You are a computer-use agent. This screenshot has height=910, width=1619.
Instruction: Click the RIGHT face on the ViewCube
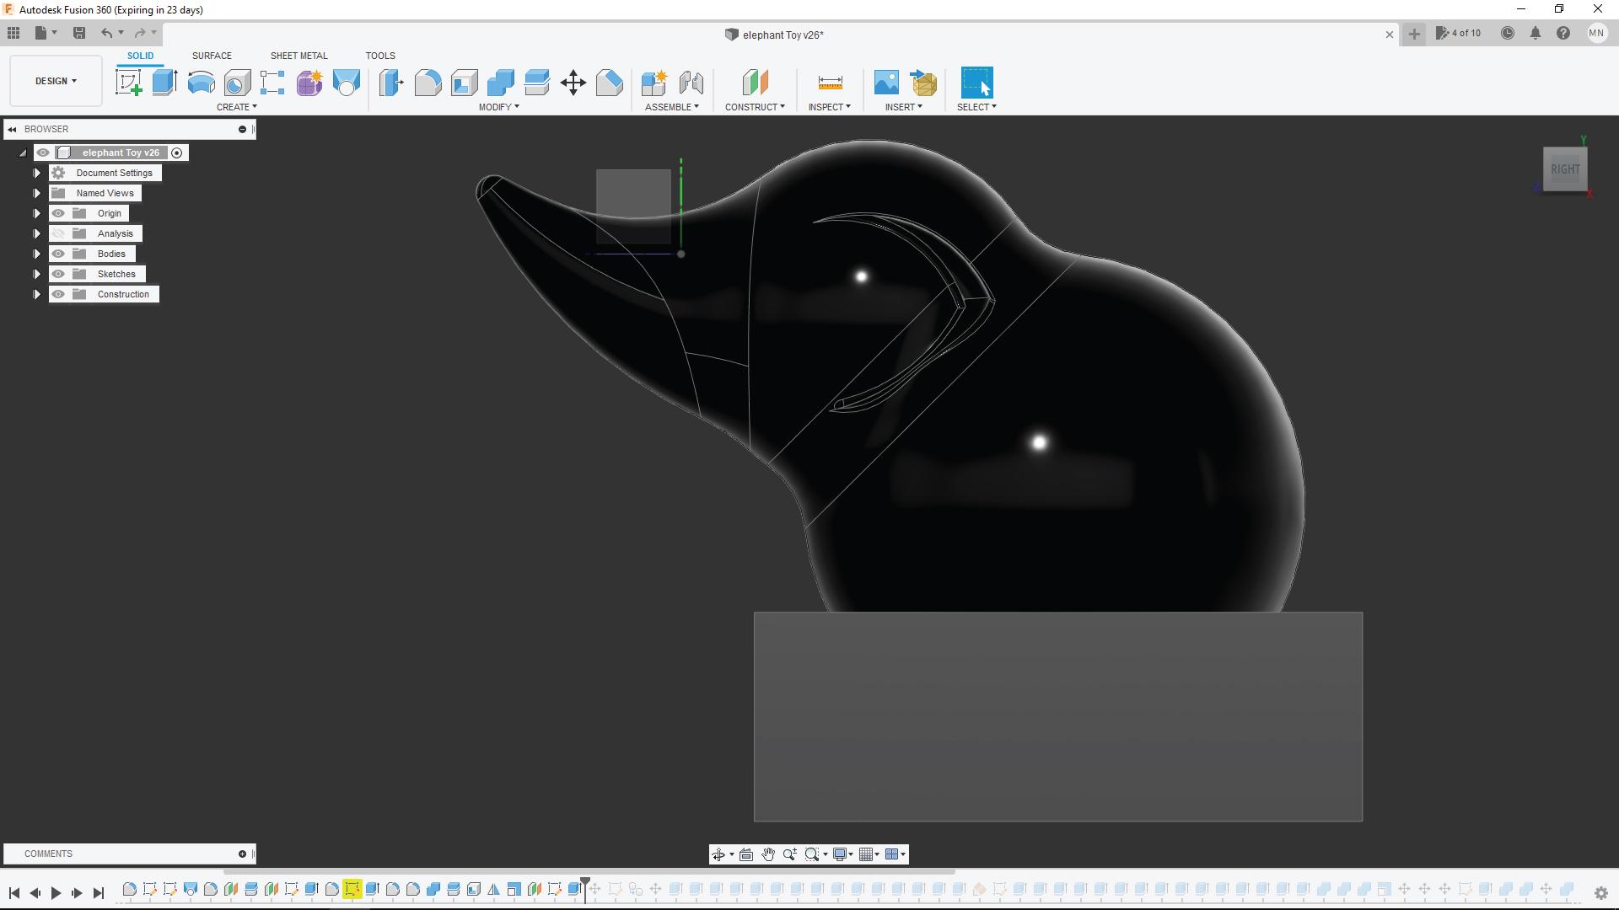click(x=1565, y=168)
